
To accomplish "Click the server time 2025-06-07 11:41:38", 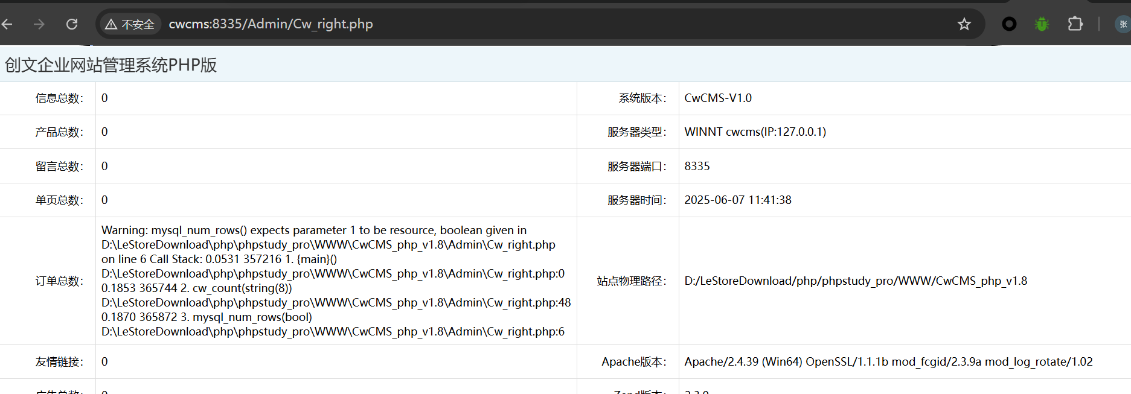I will pyautogui.click(x=737, y=200).
